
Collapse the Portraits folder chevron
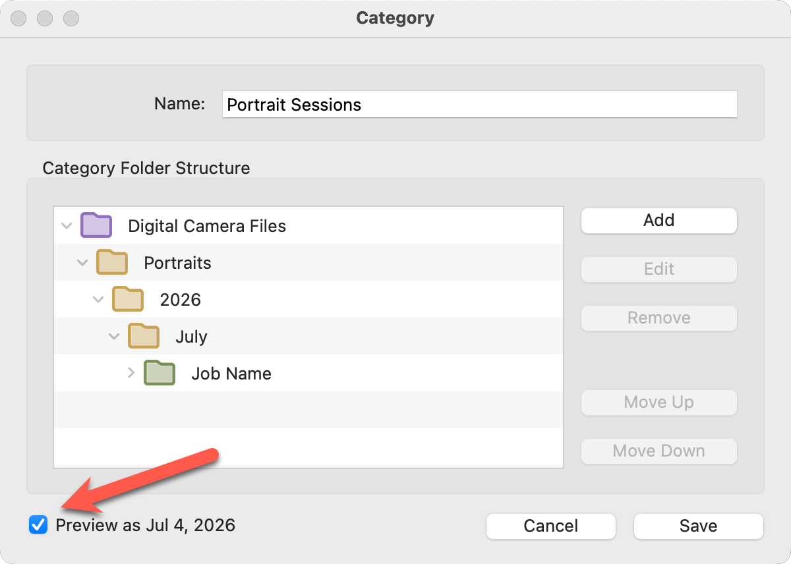pyautogui.click(x=82, y=263)
